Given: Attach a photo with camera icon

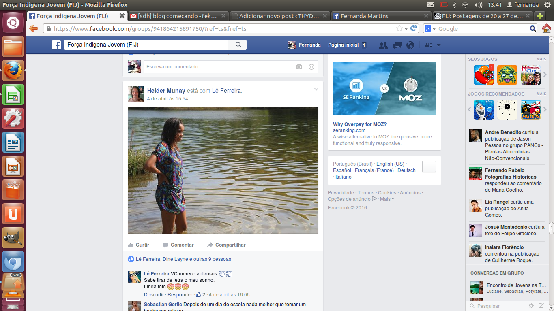Looking at the screenshot, I should [299, 67].
